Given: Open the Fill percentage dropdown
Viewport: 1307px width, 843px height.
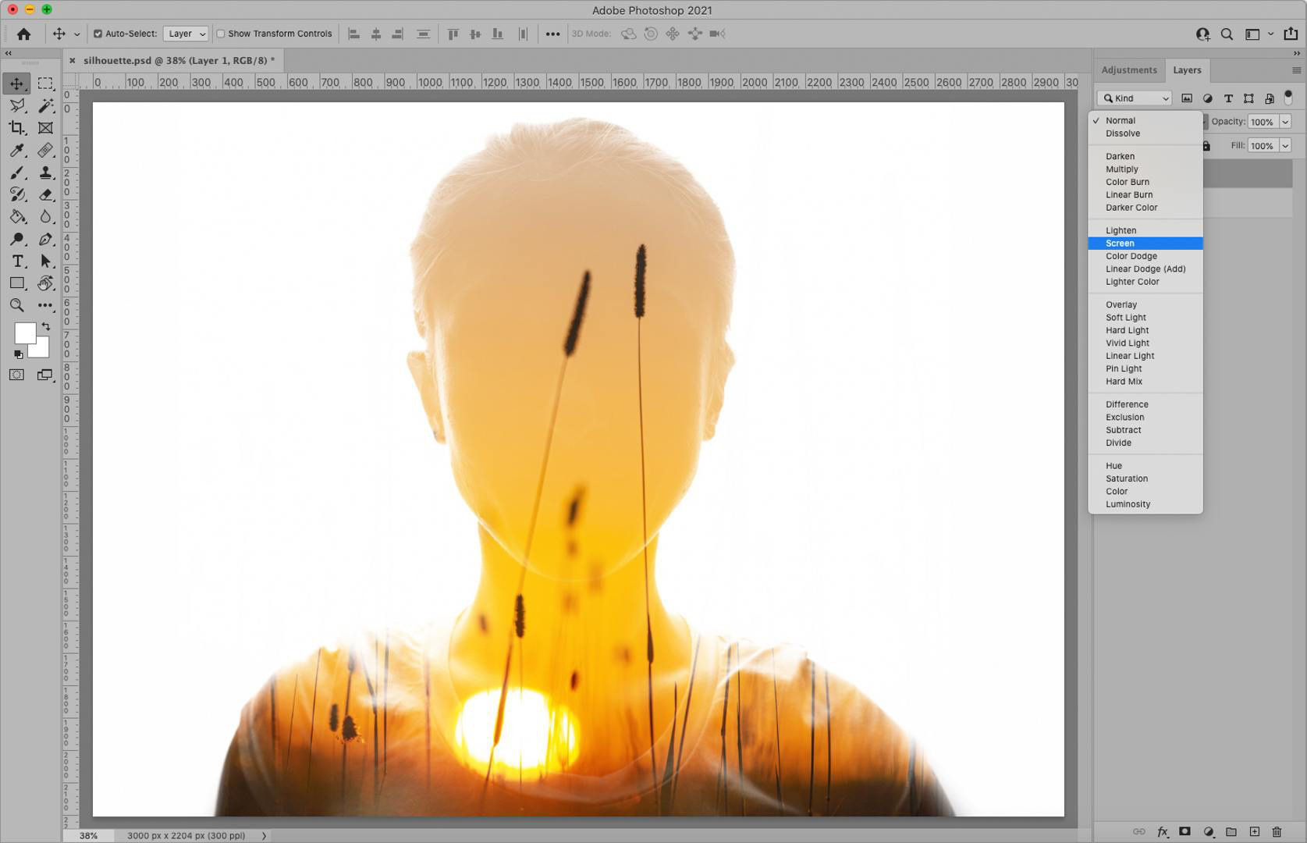Looking at the screenshot, I should (x=1284, y=146).
